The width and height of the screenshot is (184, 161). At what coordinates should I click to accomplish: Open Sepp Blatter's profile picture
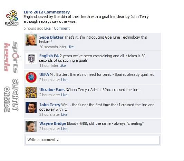[x=31, y=40]
